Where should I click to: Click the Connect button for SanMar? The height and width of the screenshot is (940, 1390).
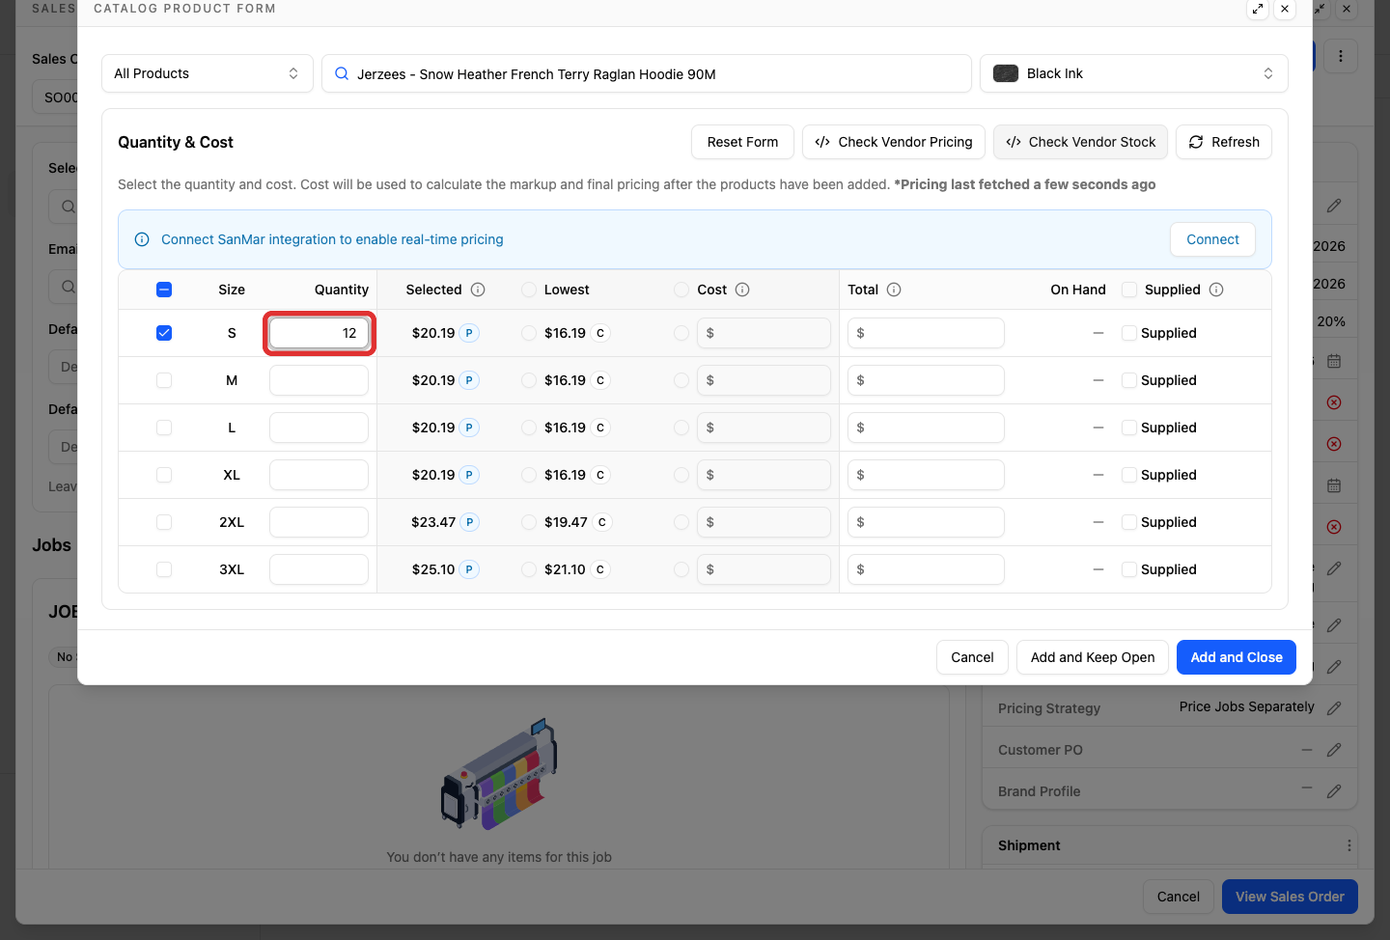[1212, 239]
